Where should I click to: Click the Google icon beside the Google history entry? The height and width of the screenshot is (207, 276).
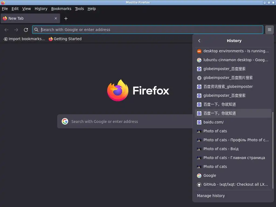(x=199, y=175)
